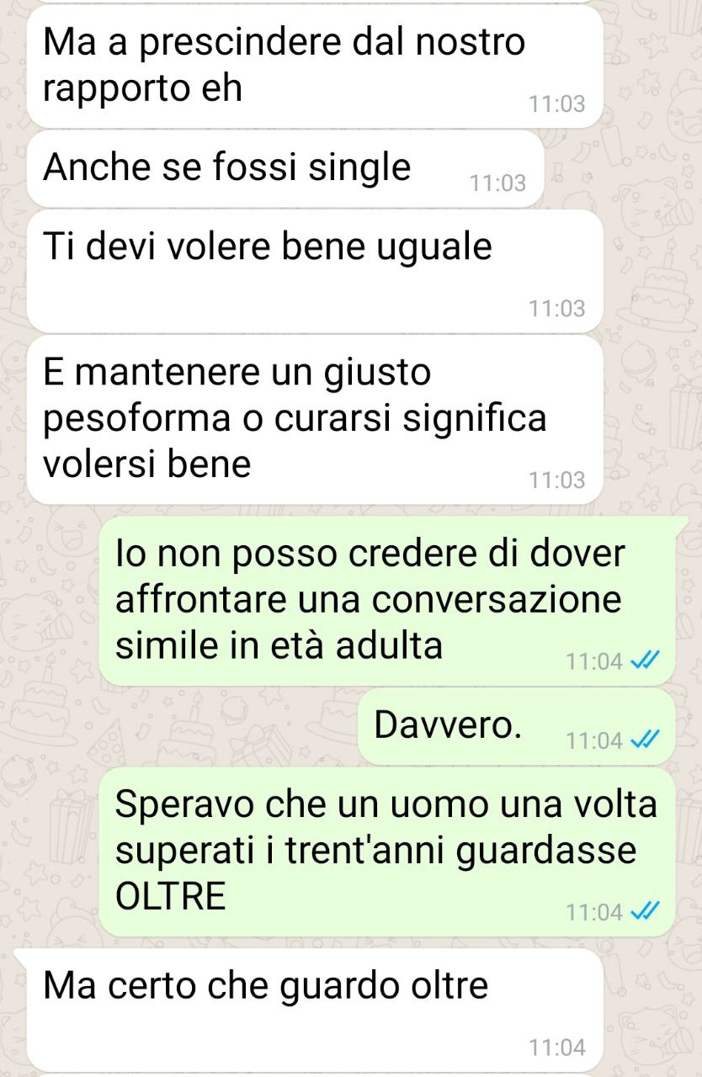Select the 'Anche se fossi single' message bubble

(x=285, y=168)
